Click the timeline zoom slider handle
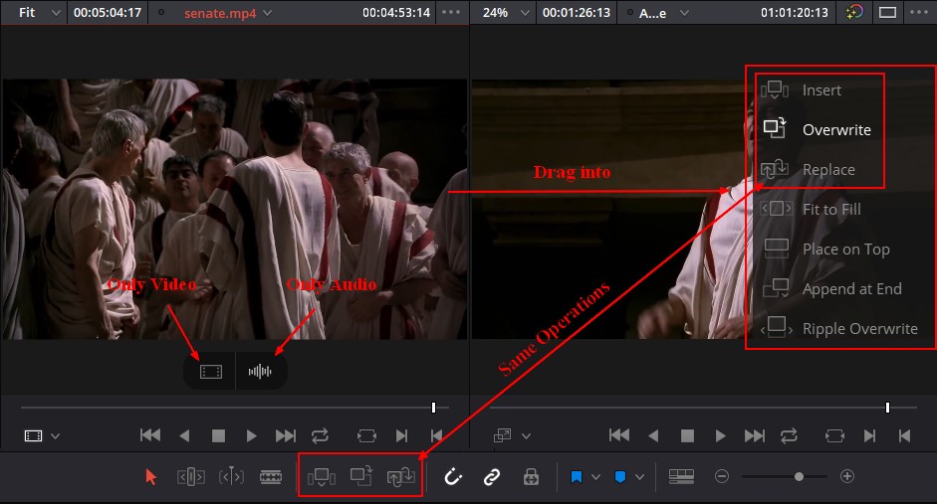937x504 pixels. pyautogui.click(x=799, y=477)
